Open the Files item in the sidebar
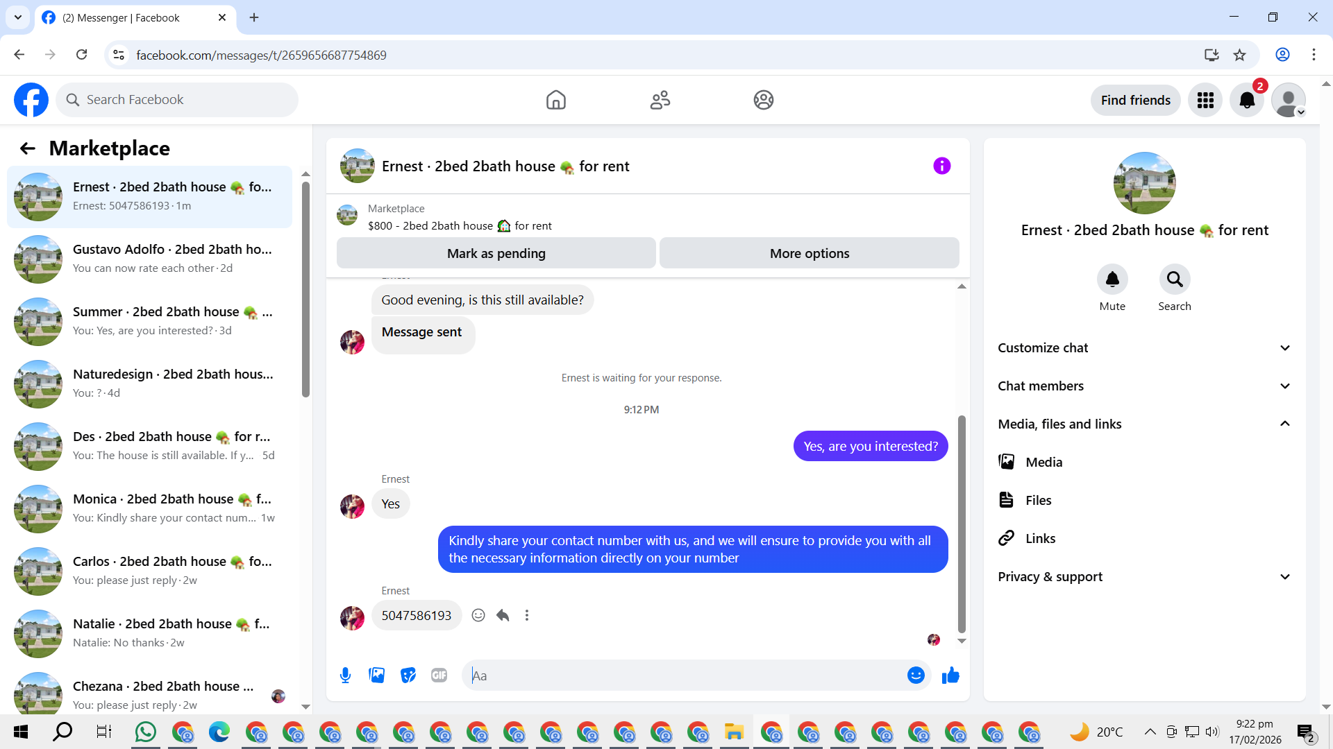Screen dimensions: 1333x749 1037,500
